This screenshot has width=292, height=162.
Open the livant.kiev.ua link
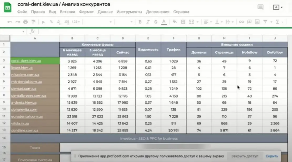coord(22,68)
